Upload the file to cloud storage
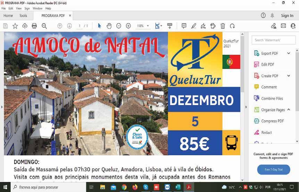 point(25,26)
